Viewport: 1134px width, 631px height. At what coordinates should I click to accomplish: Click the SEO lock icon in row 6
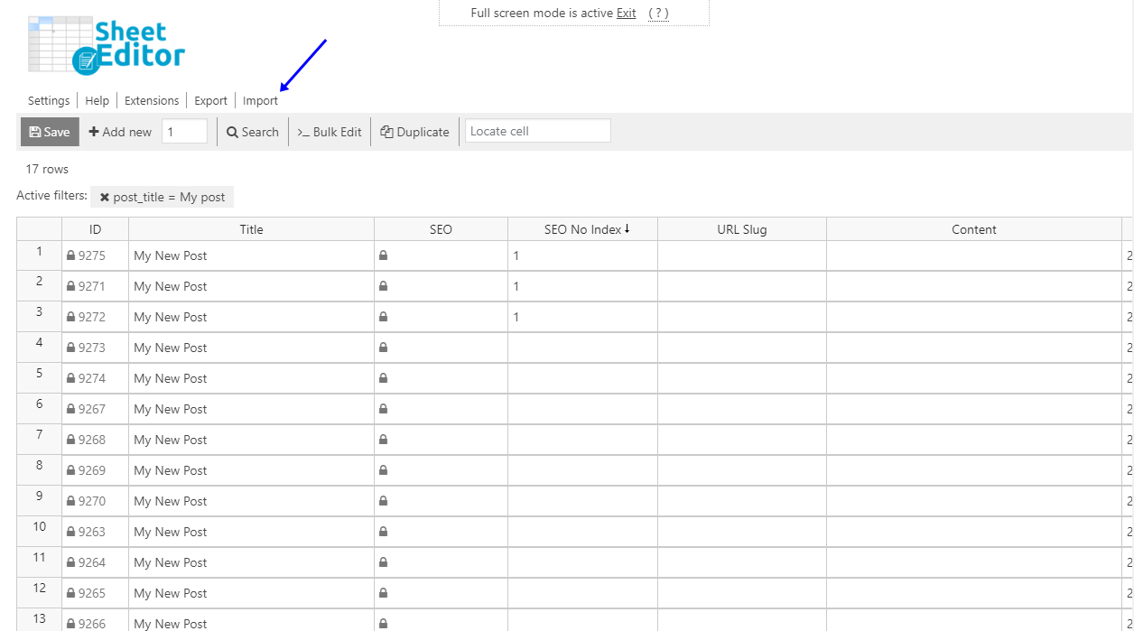(383, 410)
